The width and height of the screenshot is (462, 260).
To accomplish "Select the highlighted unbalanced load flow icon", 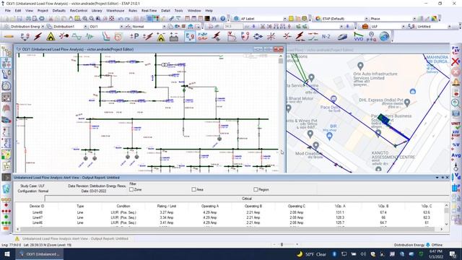I will point(190,37).
